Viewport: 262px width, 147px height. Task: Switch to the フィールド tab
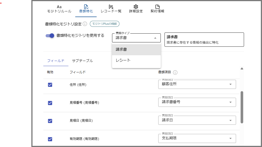click(56, 61)
